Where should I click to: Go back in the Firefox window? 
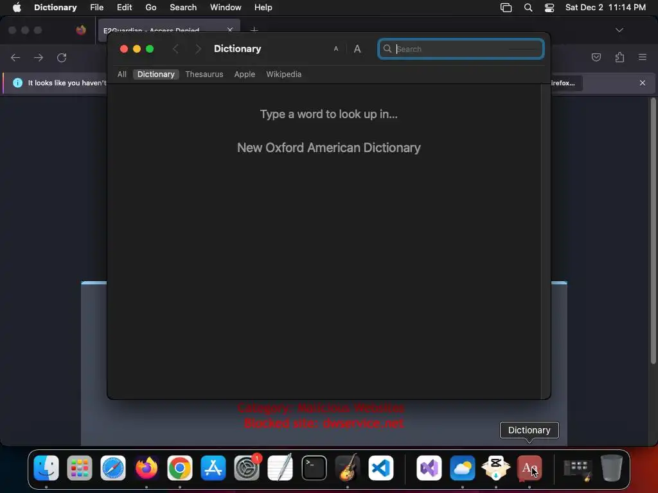coord(15,57)
